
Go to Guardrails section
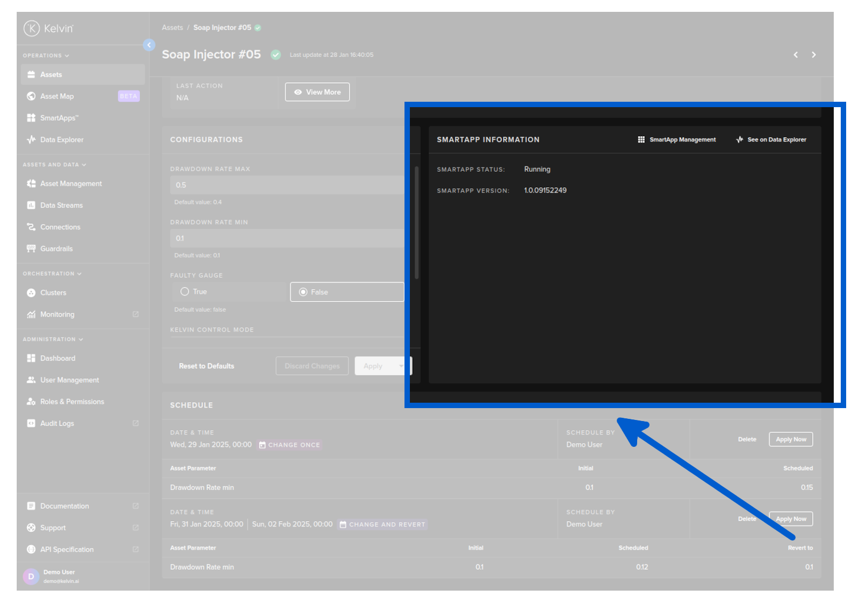tap(56, 249)
